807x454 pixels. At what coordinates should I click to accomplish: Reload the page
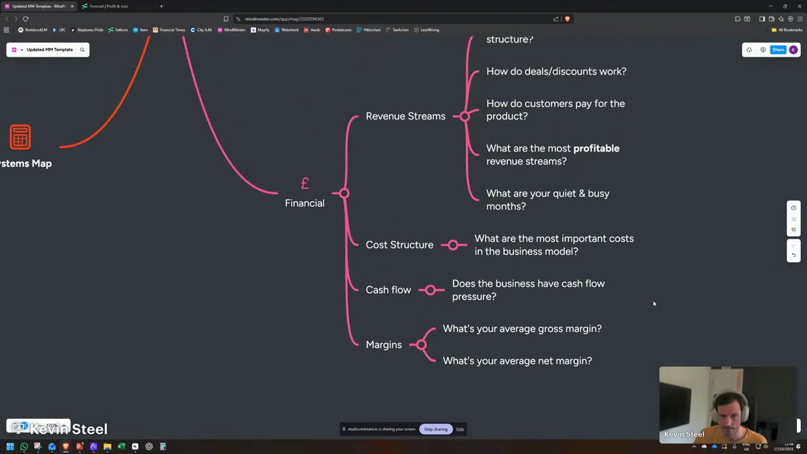[x=26, y=19]
